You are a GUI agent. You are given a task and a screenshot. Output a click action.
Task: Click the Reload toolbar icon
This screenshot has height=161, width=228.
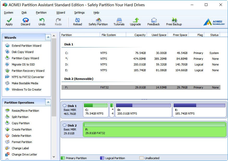(77, 20)
